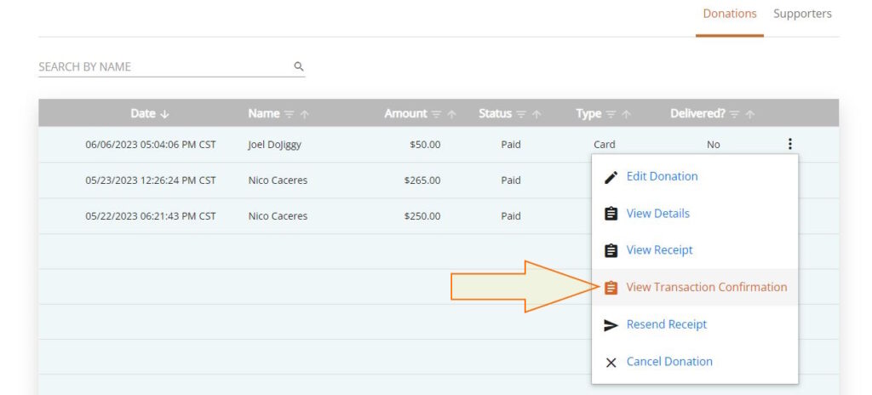Click the Type column header label

[589, 113]
